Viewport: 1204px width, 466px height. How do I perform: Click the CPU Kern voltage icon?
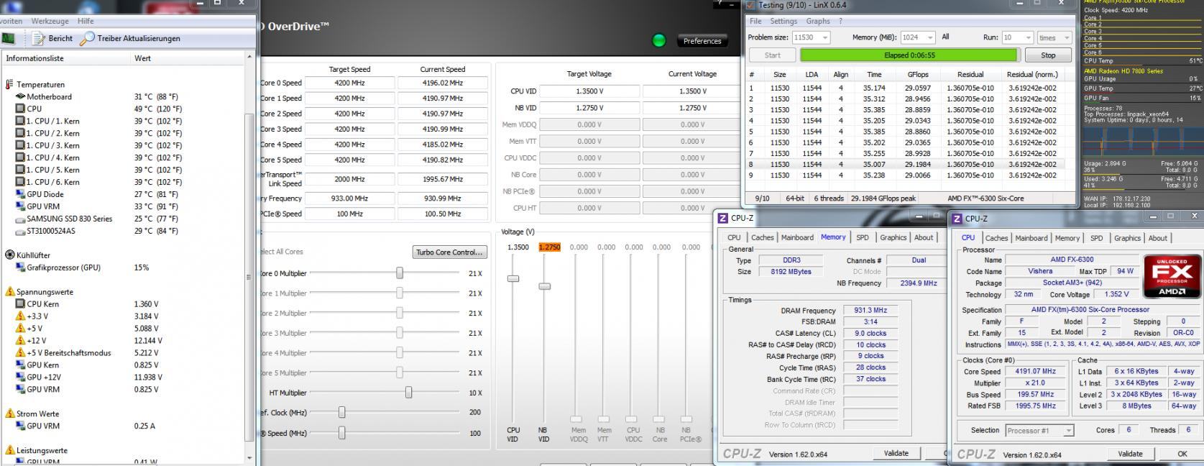20,304
